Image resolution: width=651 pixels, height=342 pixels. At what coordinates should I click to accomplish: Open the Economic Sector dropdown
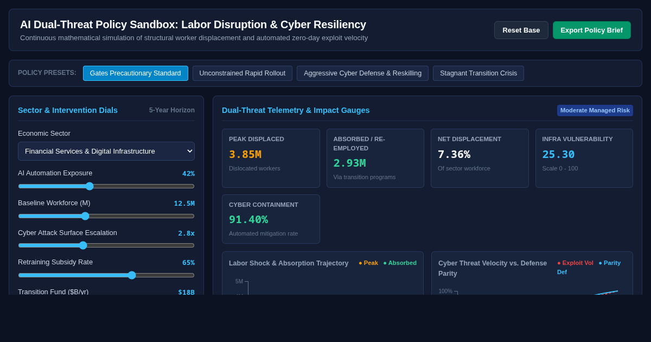coord(106,151)
